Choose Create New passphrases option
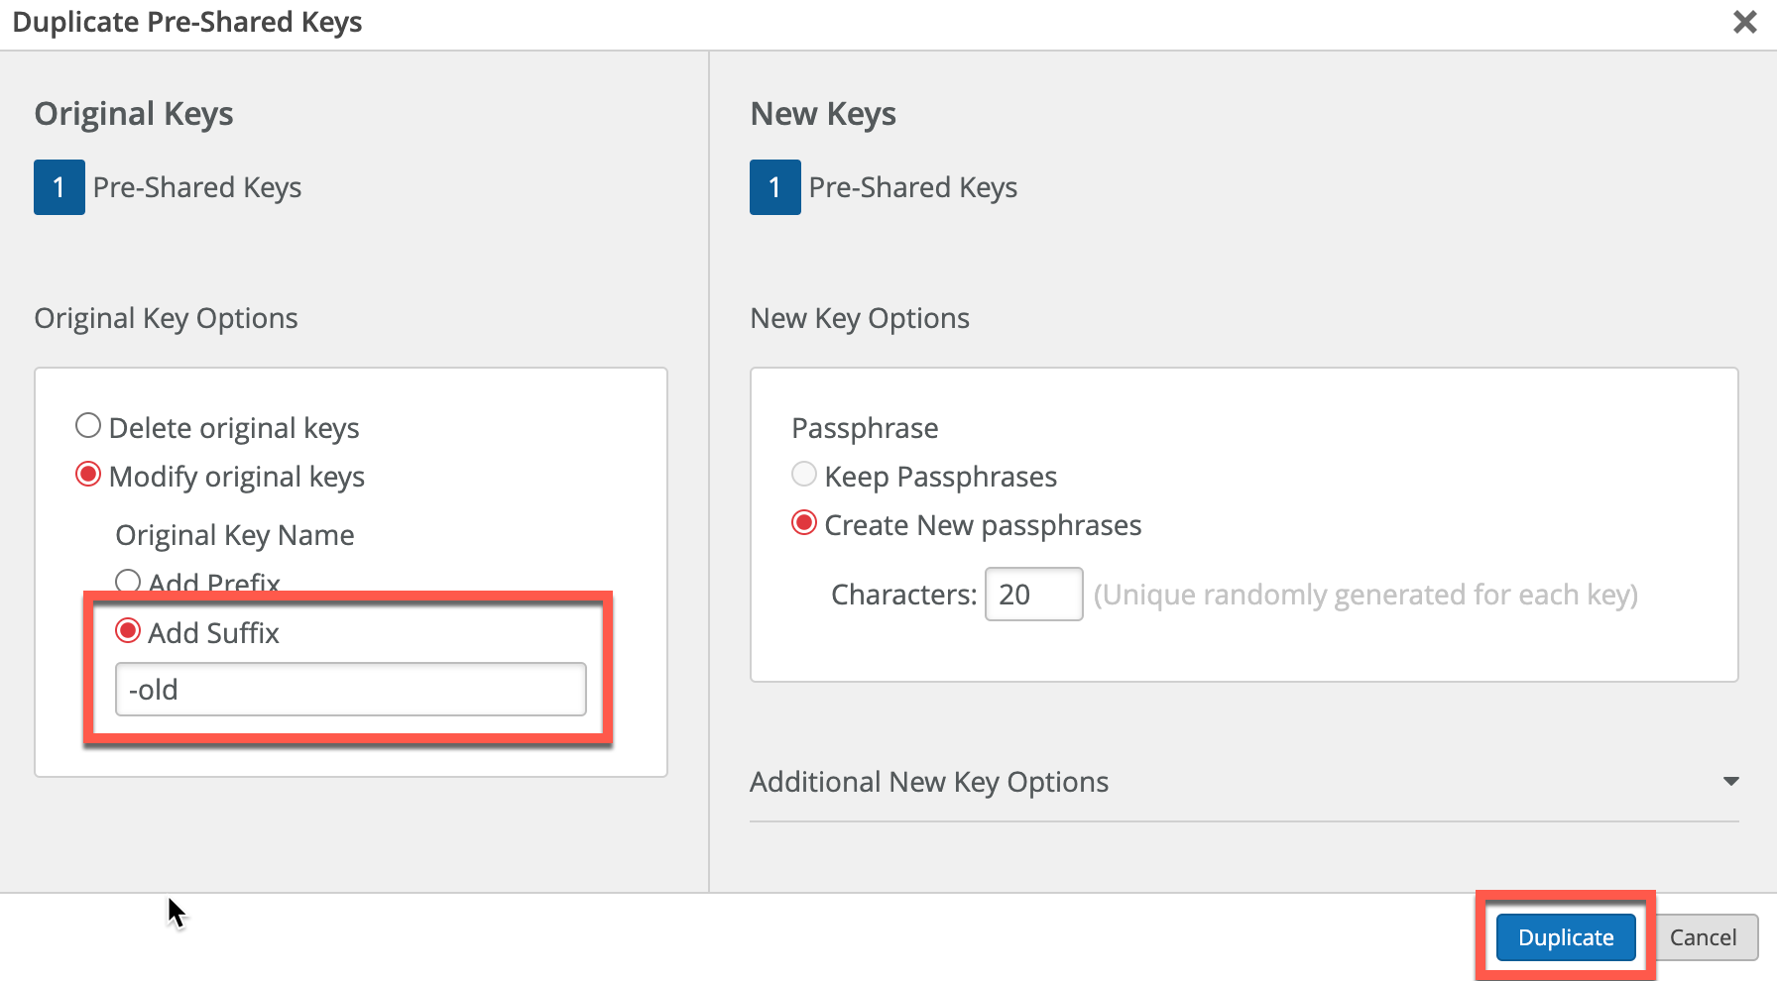The height and width of the screenshot is (981, 1777). click(804, 523)
